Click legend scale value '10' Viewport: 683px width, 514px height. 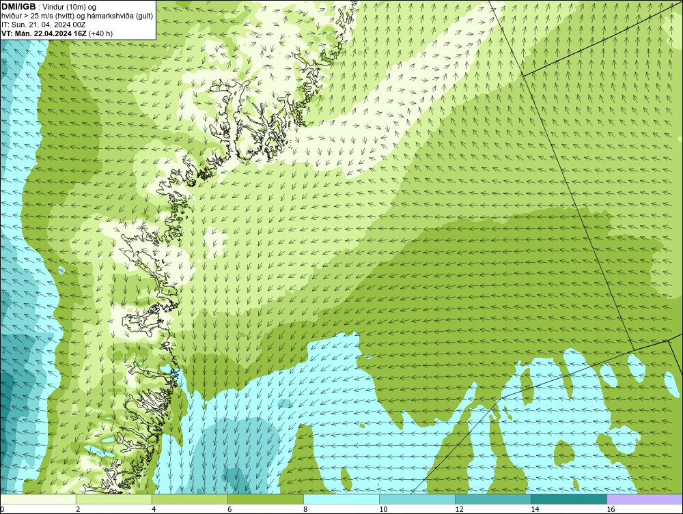pos(383,509)
